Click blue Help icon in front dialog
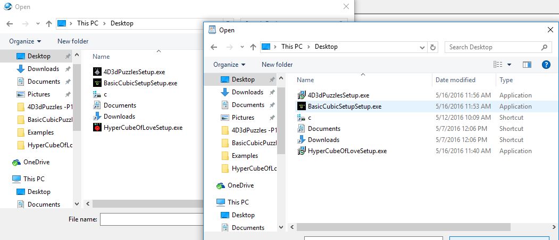559x240 pixels. (x=546, y=65)
